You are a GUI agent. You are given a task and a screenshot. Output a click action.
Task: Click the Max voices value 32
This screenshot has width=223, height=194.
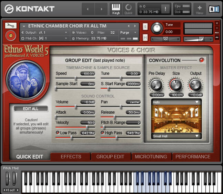tap(112, 33)
